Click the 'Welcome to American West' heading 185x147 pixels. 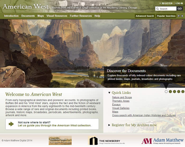click(34, 94)
